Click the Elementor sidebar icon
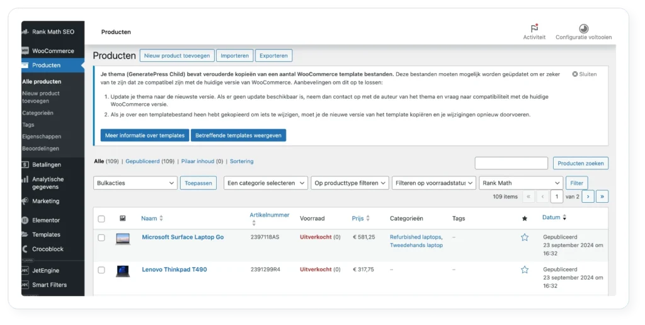This screenshot has width=645, height=325. click(x=25, y=220)
